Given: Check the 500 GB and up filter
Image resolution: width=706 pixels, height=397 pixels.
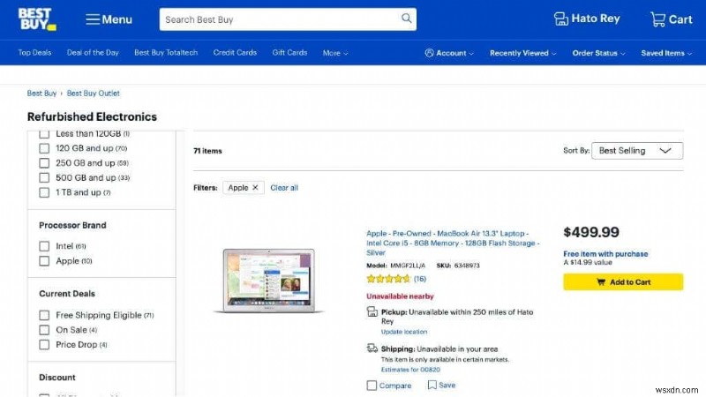Looking at the screenshot, I should (44, 178).
